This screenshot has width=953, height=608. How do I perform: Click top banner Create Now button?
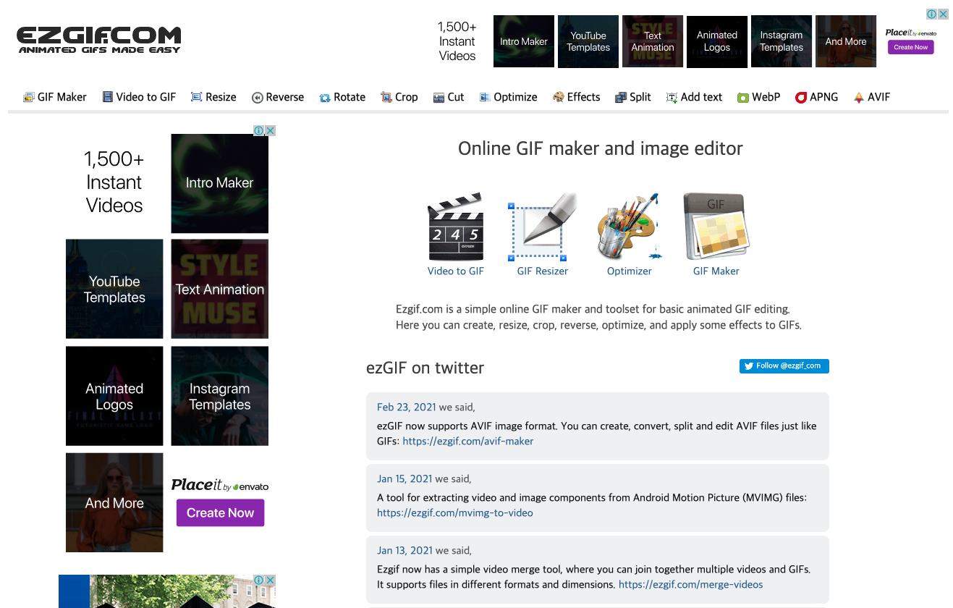point(911,47)
